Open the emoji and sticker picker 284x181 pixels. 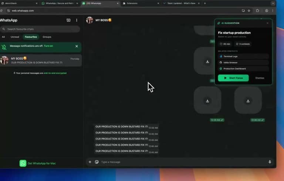[x=97, y=162]
